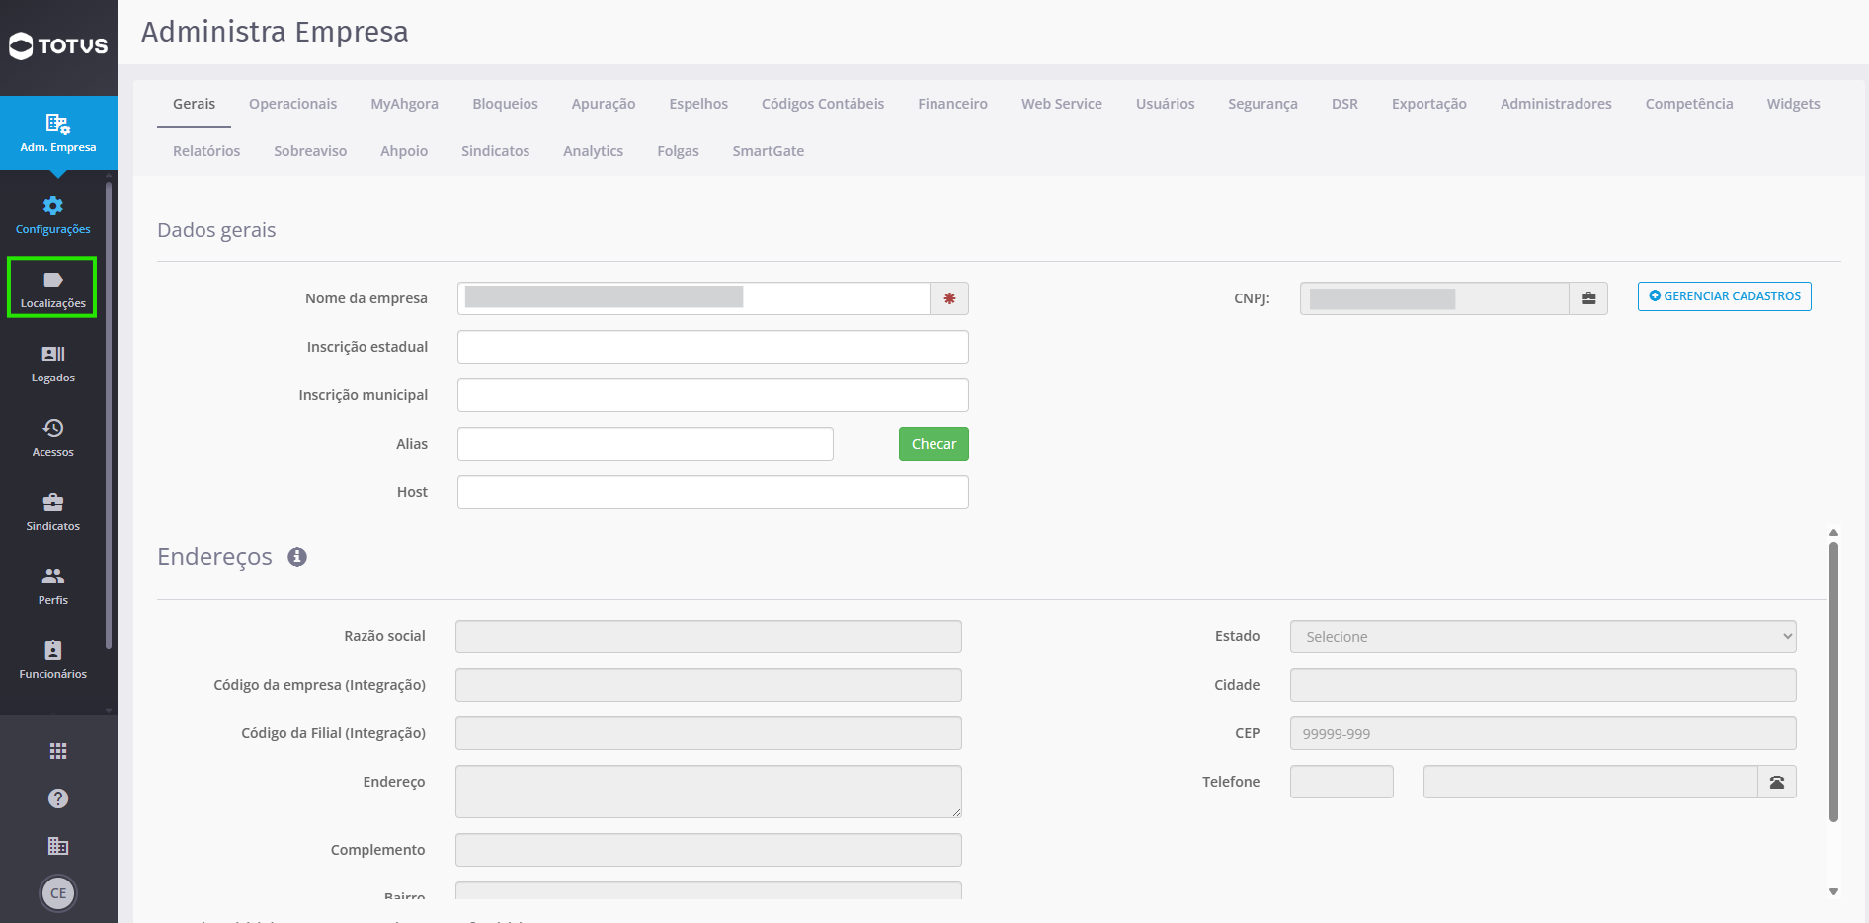Click the Endereço text area
The height and width of the screenshot is (923, 1869).
[x=708, y=792]
